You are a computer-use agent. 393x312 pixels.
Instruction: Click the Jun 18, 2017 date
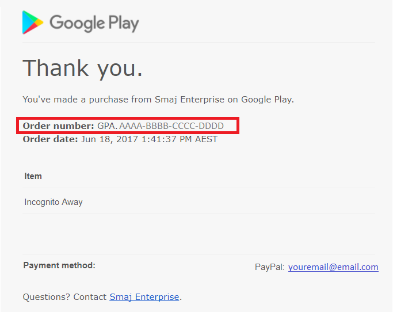(x=109, y=139)
